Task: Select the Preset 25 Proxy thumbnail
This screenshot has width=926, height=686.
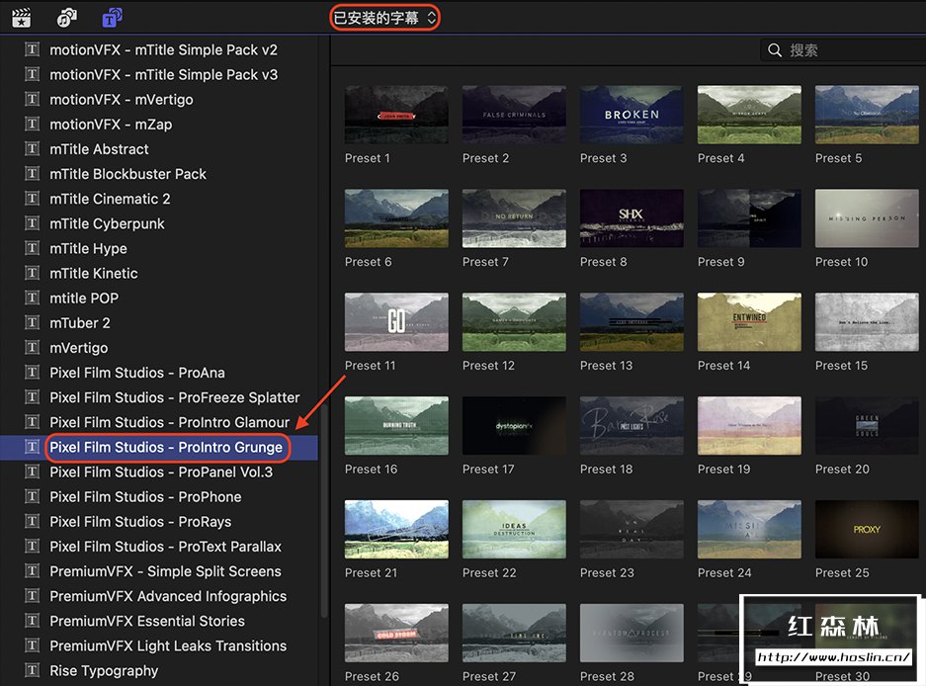Action: pos(867,530)
